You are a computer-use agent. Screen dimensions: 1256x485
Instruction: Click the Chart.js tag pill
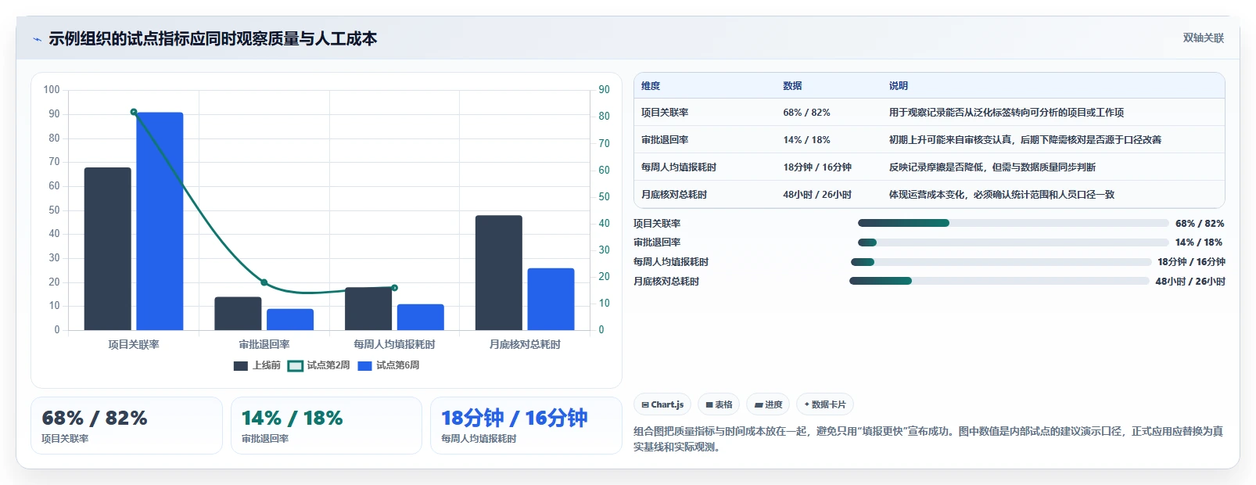tap(662, 404)
